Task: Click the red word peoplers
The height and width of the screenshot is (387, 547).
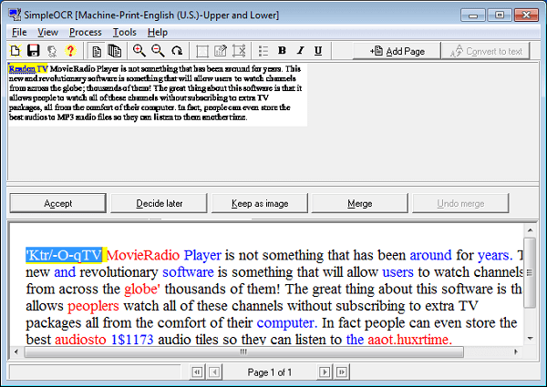Action: (93, 306)
